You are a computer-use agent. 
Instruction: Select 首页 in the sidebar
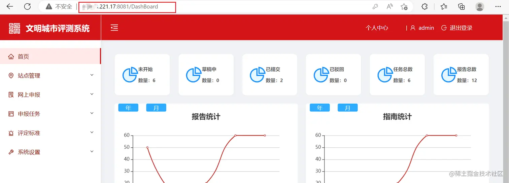point(50,56)
